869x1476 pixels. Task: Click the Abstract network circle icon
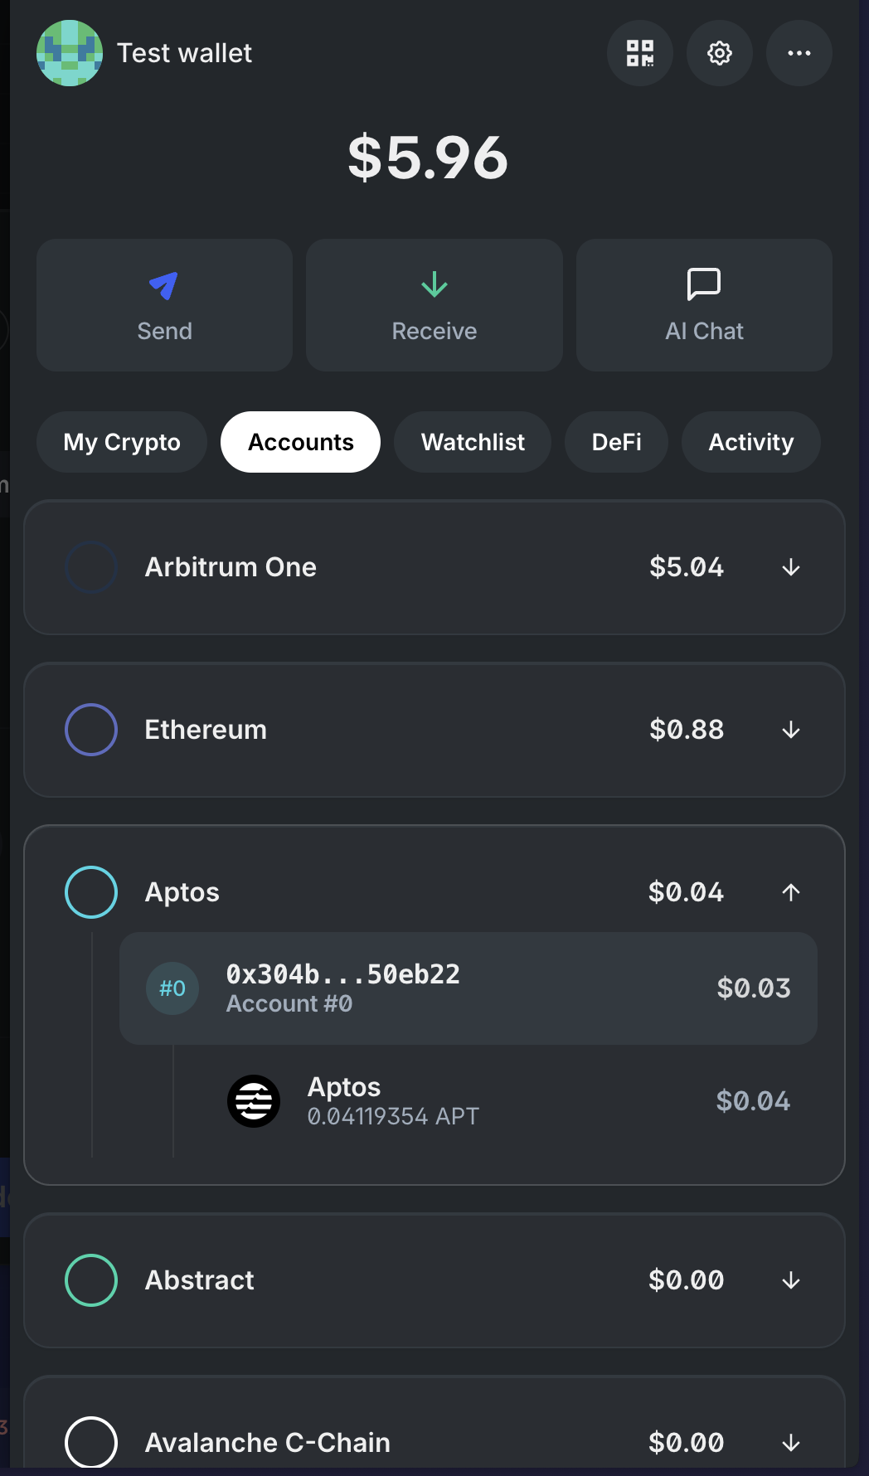point(91,1280)
